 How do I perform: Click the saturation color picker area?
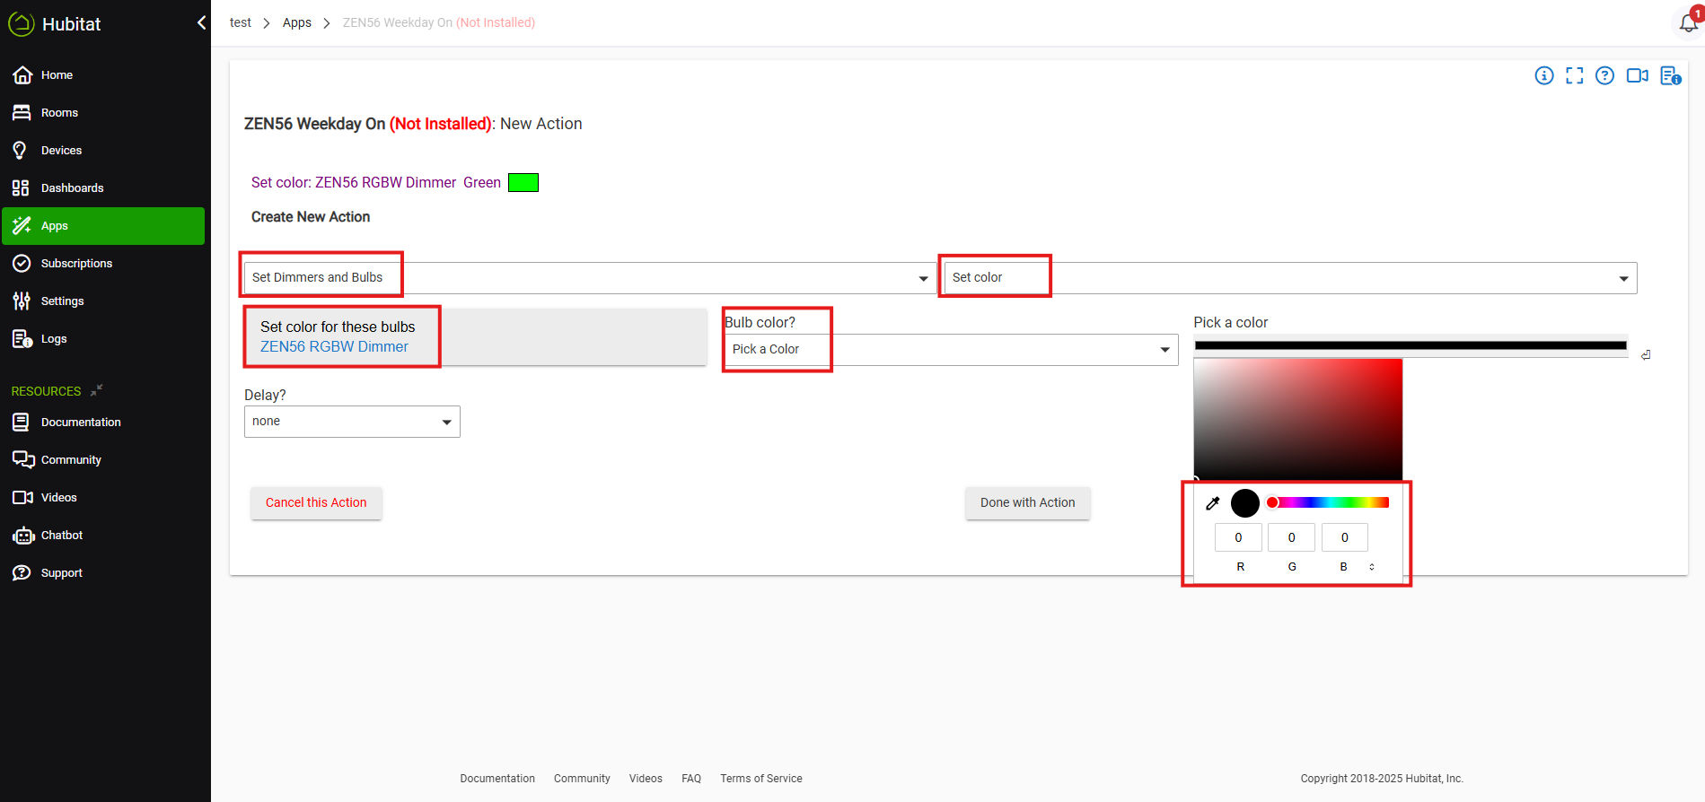coord(1298,419)
